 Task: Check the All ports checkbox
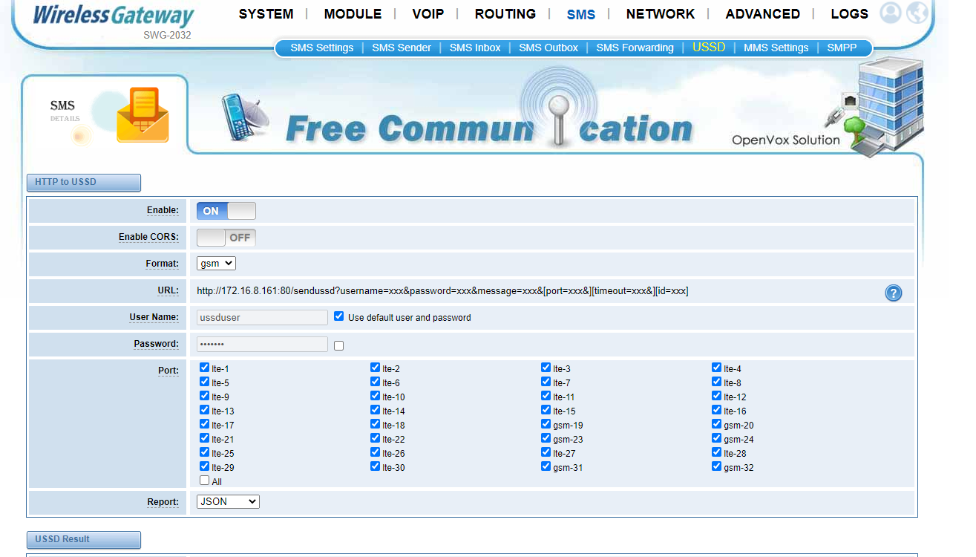point(205,481)
